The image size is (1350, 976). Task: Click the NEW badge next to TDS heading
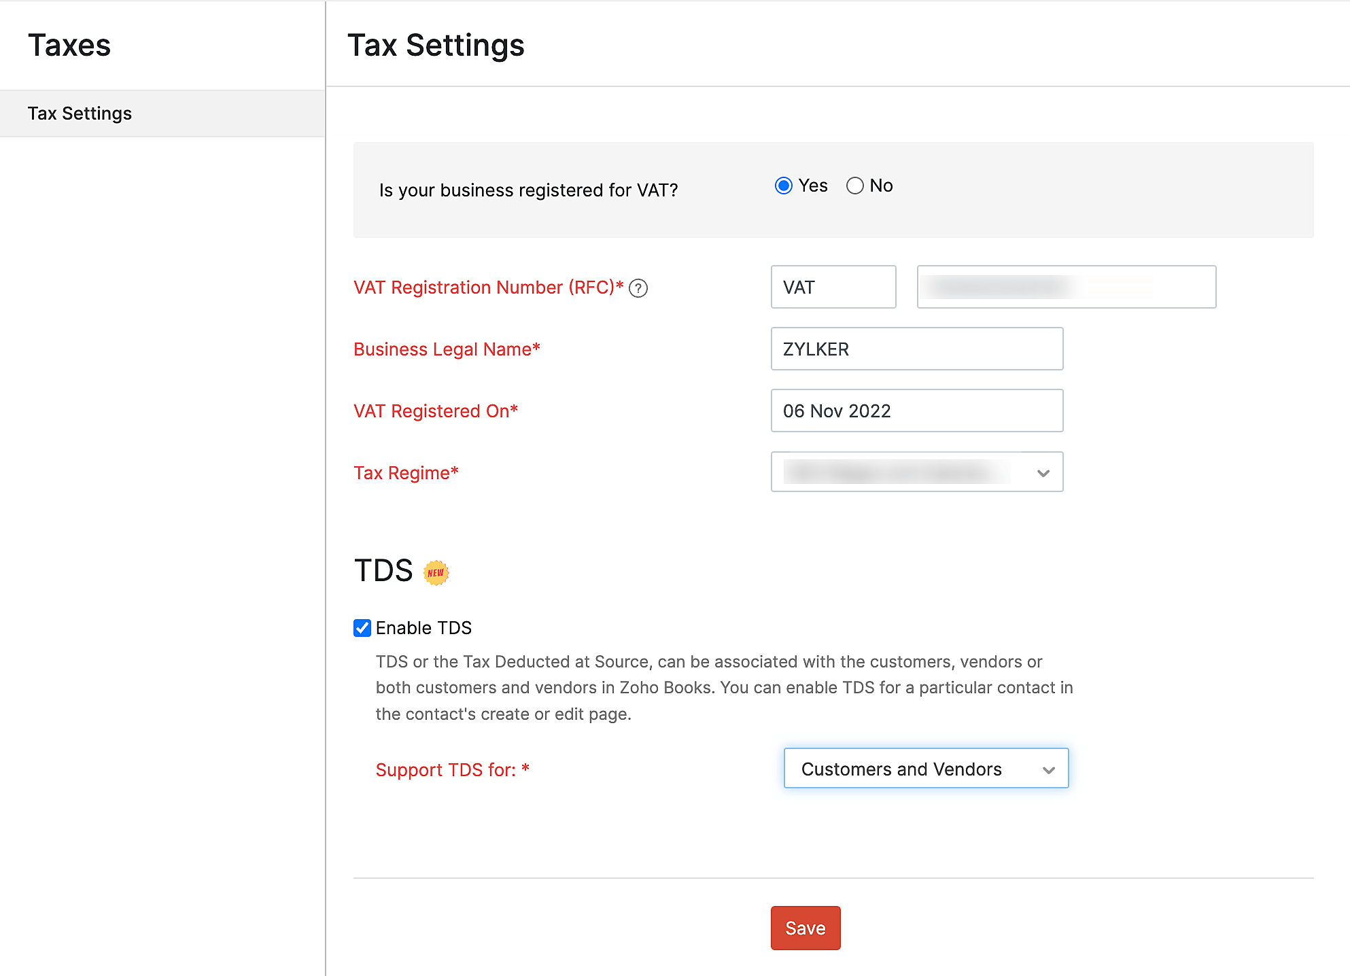tap(437, 572)
